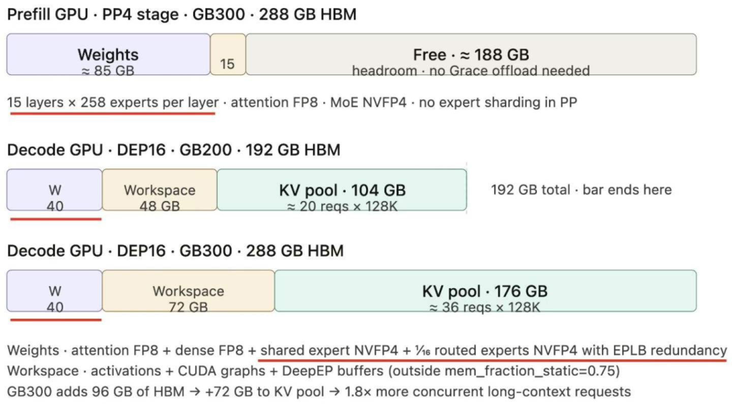732x404 pixels.
Task: Select the small block labeled 15
Action: click(x=228, y=54)
